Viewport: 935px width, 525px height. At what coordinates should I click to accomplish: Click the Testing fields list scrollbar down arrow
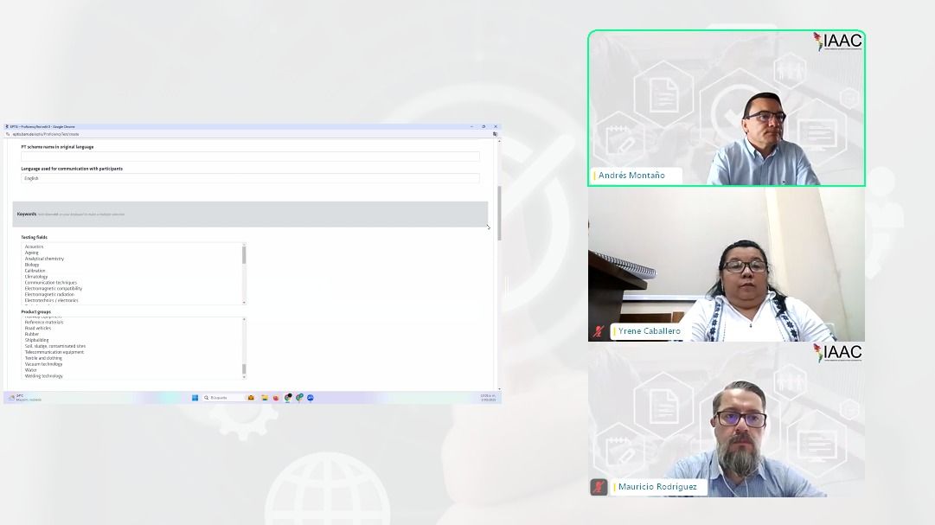point(244,303)
